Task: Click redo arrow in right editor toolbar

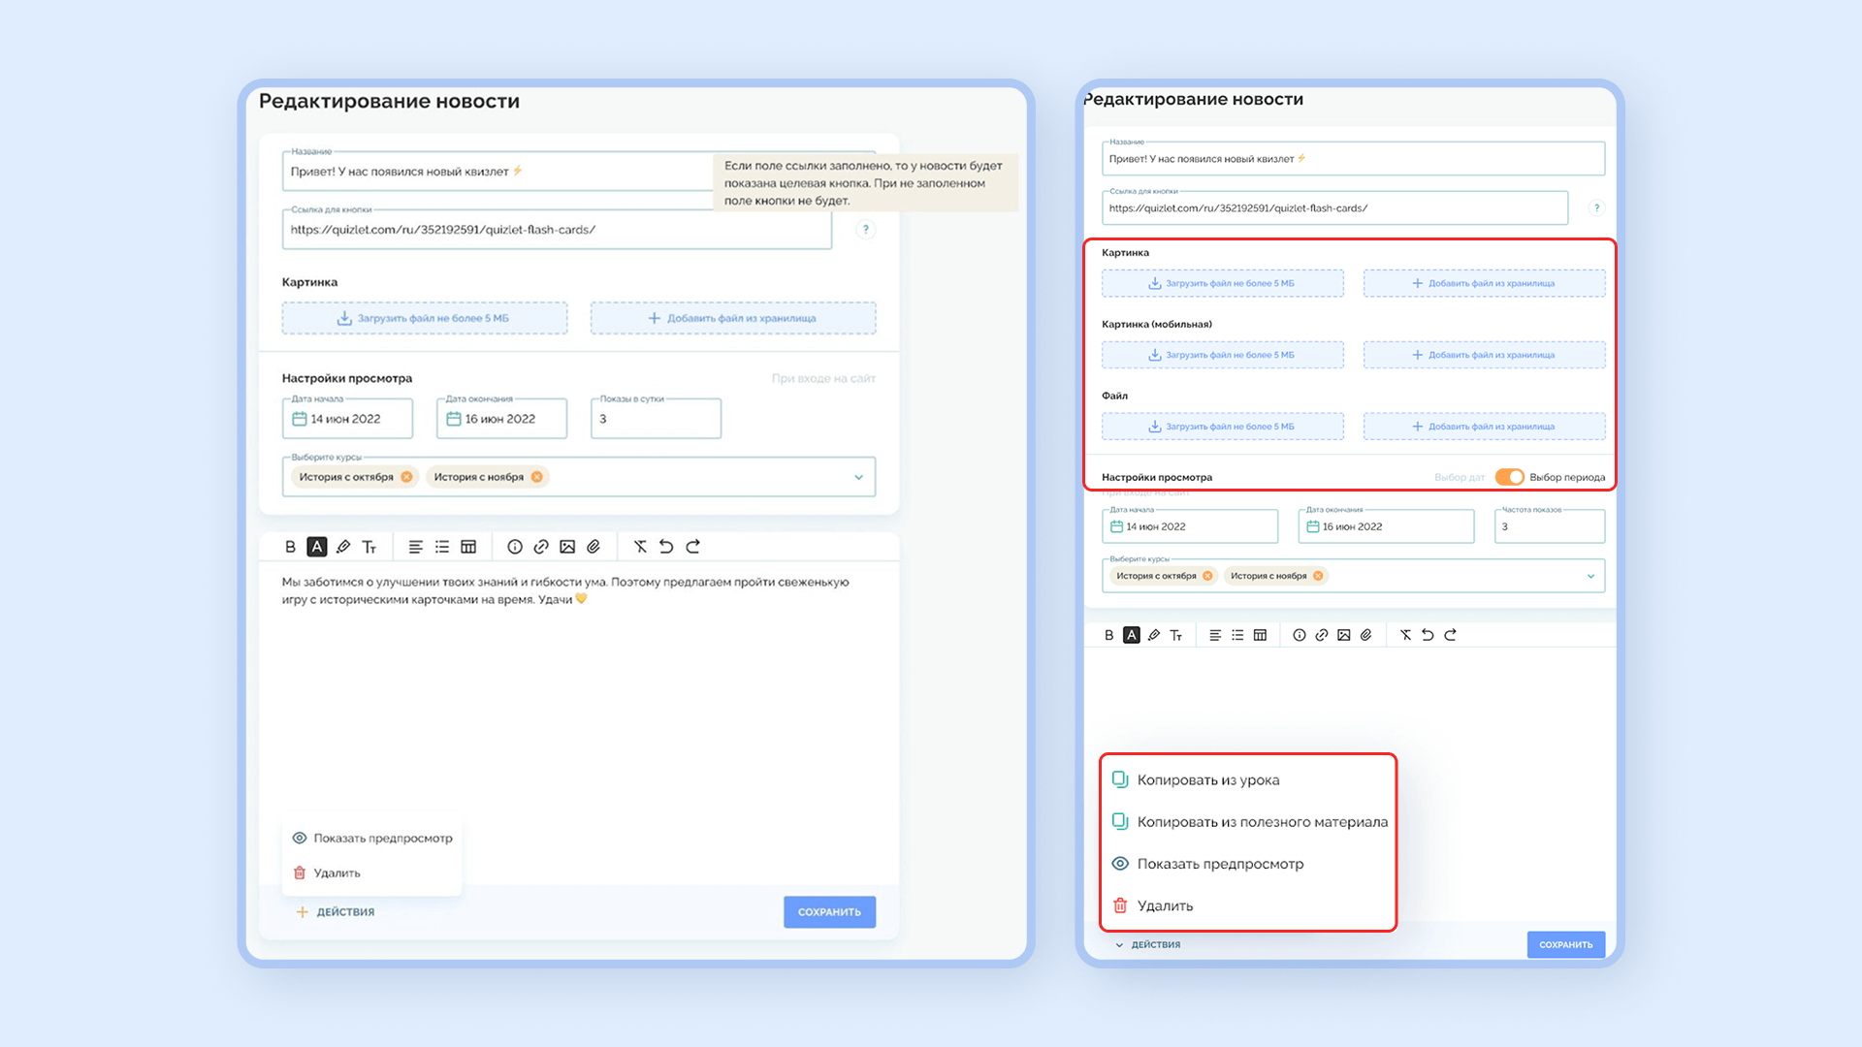Action: coord(1450,635)
